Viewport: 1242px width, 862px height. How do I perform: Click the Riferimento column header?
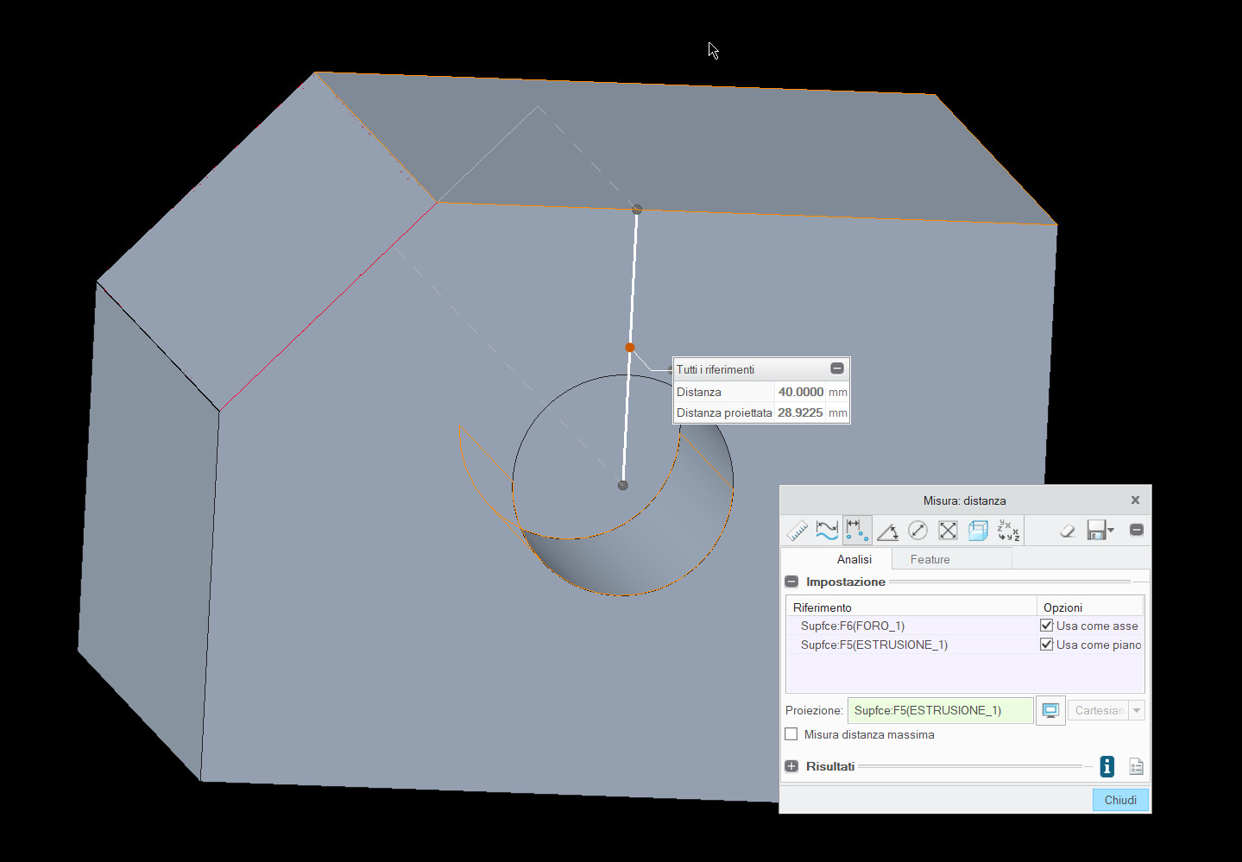tap(911, 607)
